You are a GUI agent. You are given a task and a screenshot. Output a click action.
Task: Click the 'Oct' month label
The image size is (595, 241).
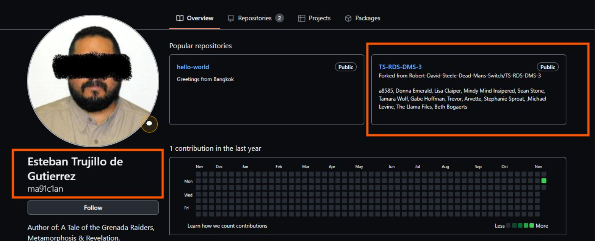click(x=504, y=167)
